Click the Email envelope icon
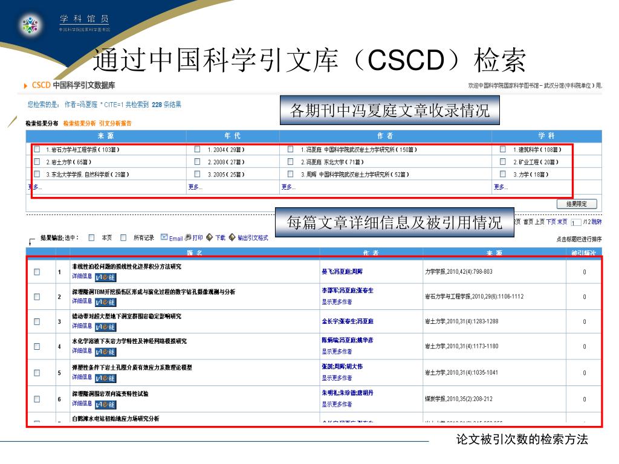Image resolution: width=619 pixels, height=464 pixels. (164, 237)
